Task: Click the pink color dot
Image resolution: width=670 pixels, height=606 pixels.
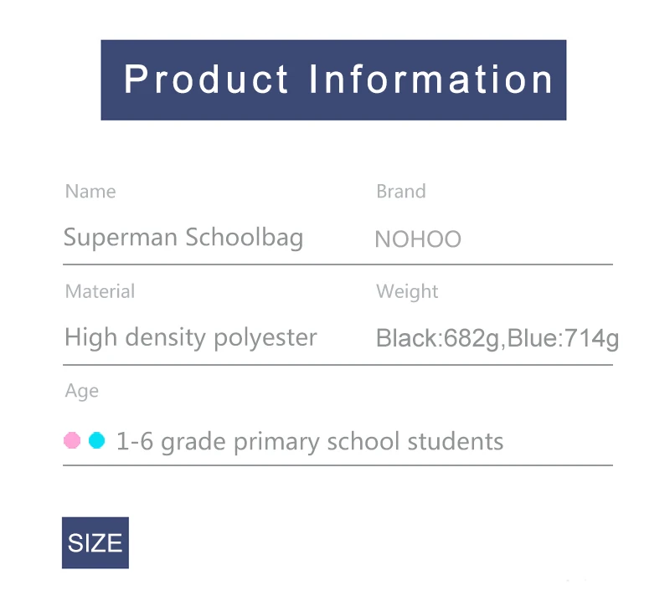Action: [72, 440]
